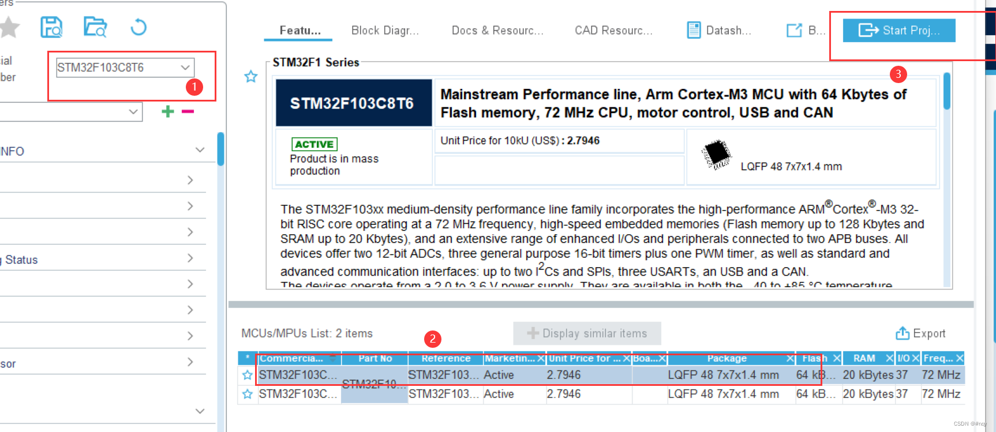Click the asterisk column header
This screenshot has height=432, width=996.
(x=248, y=358)
